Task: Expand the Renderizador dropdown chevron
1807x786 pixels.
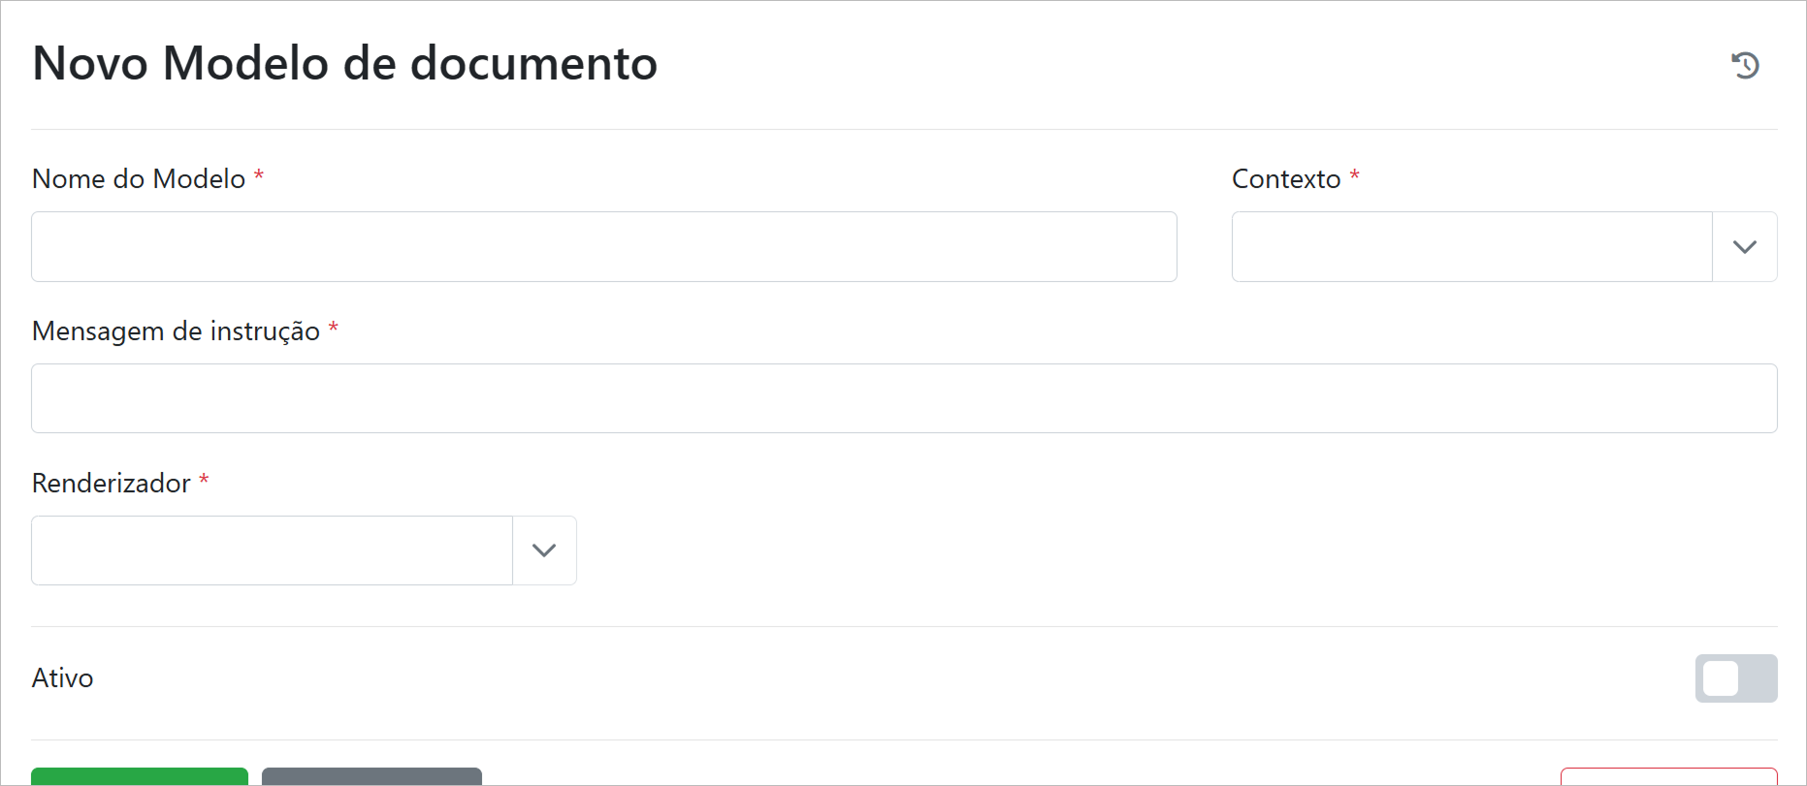Action: click(x=544, y=550)
